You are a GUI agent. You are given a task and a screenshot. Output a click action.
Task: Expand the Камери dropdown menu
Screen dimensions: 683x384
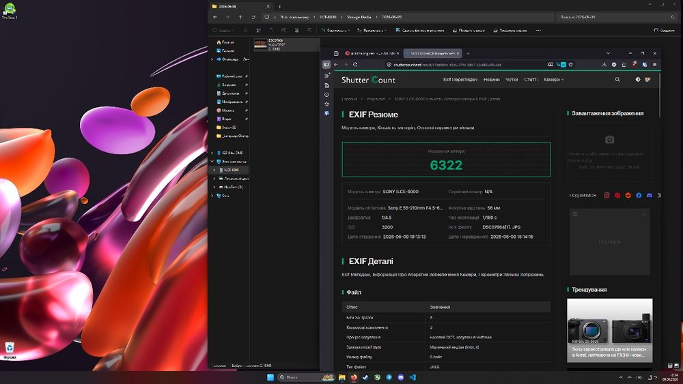point(554,80)
